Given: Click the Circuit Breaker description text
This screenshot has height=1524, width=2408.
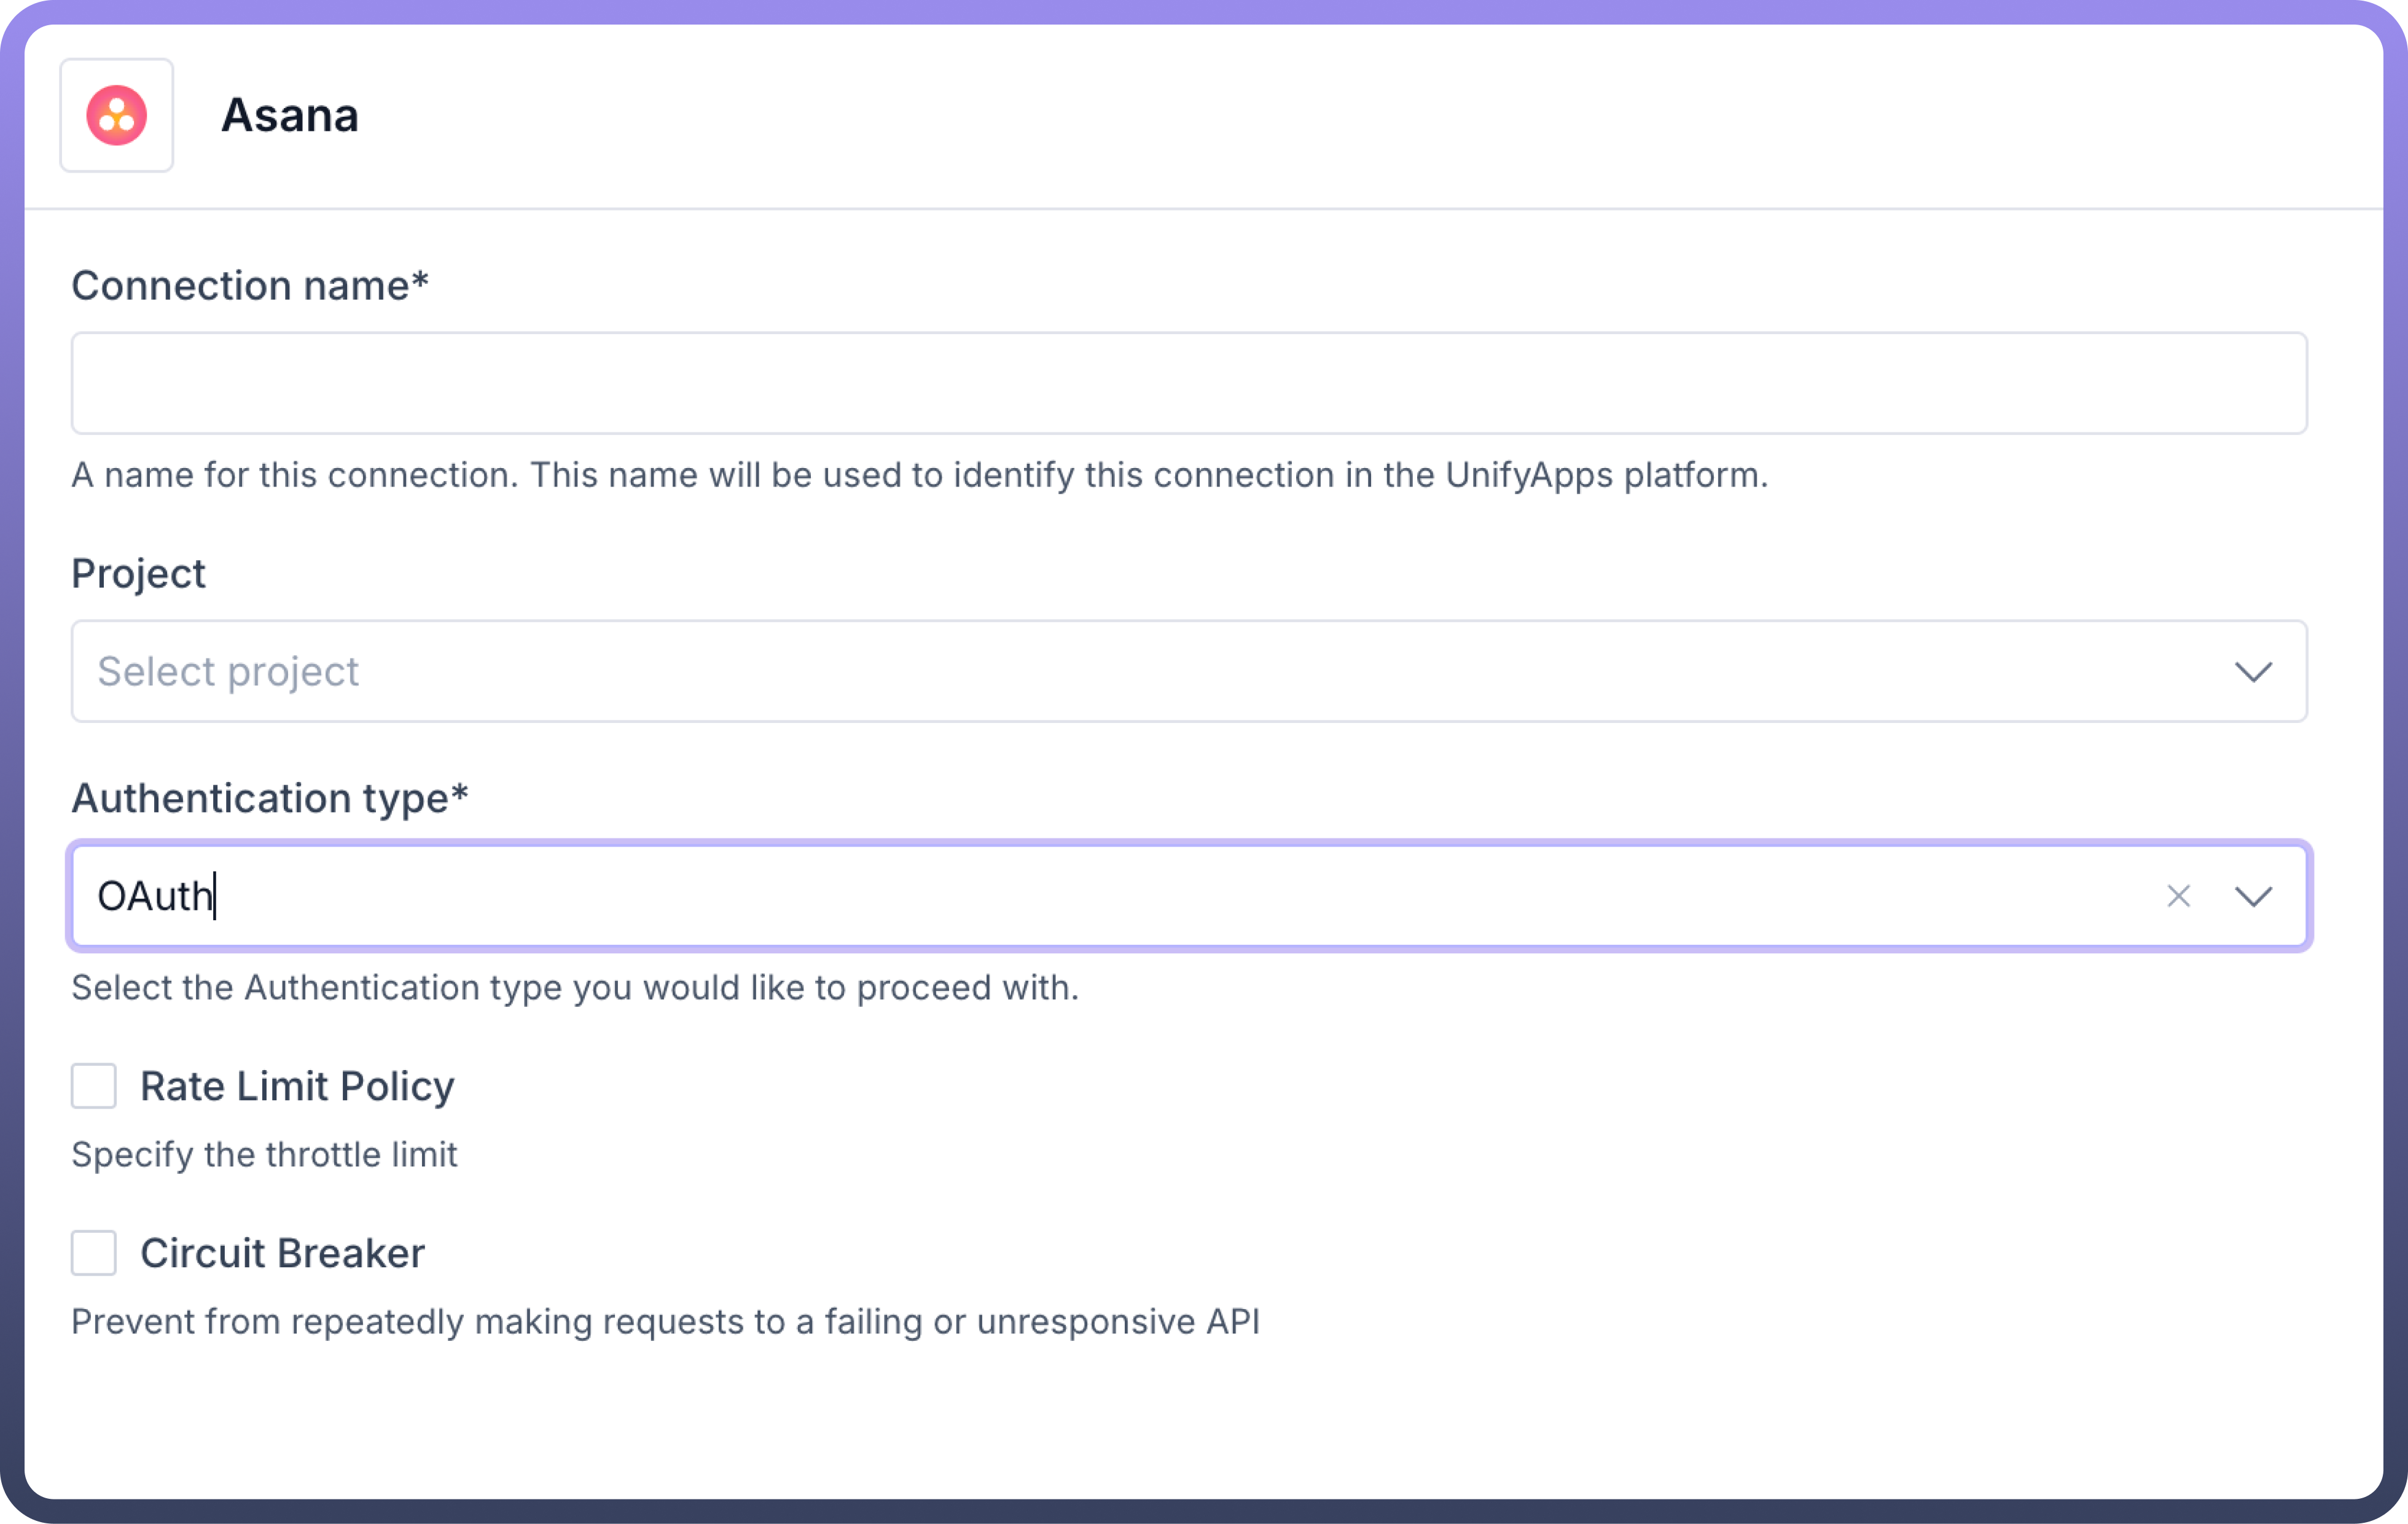Looking at the screenshot, I should click(665, 1322).
